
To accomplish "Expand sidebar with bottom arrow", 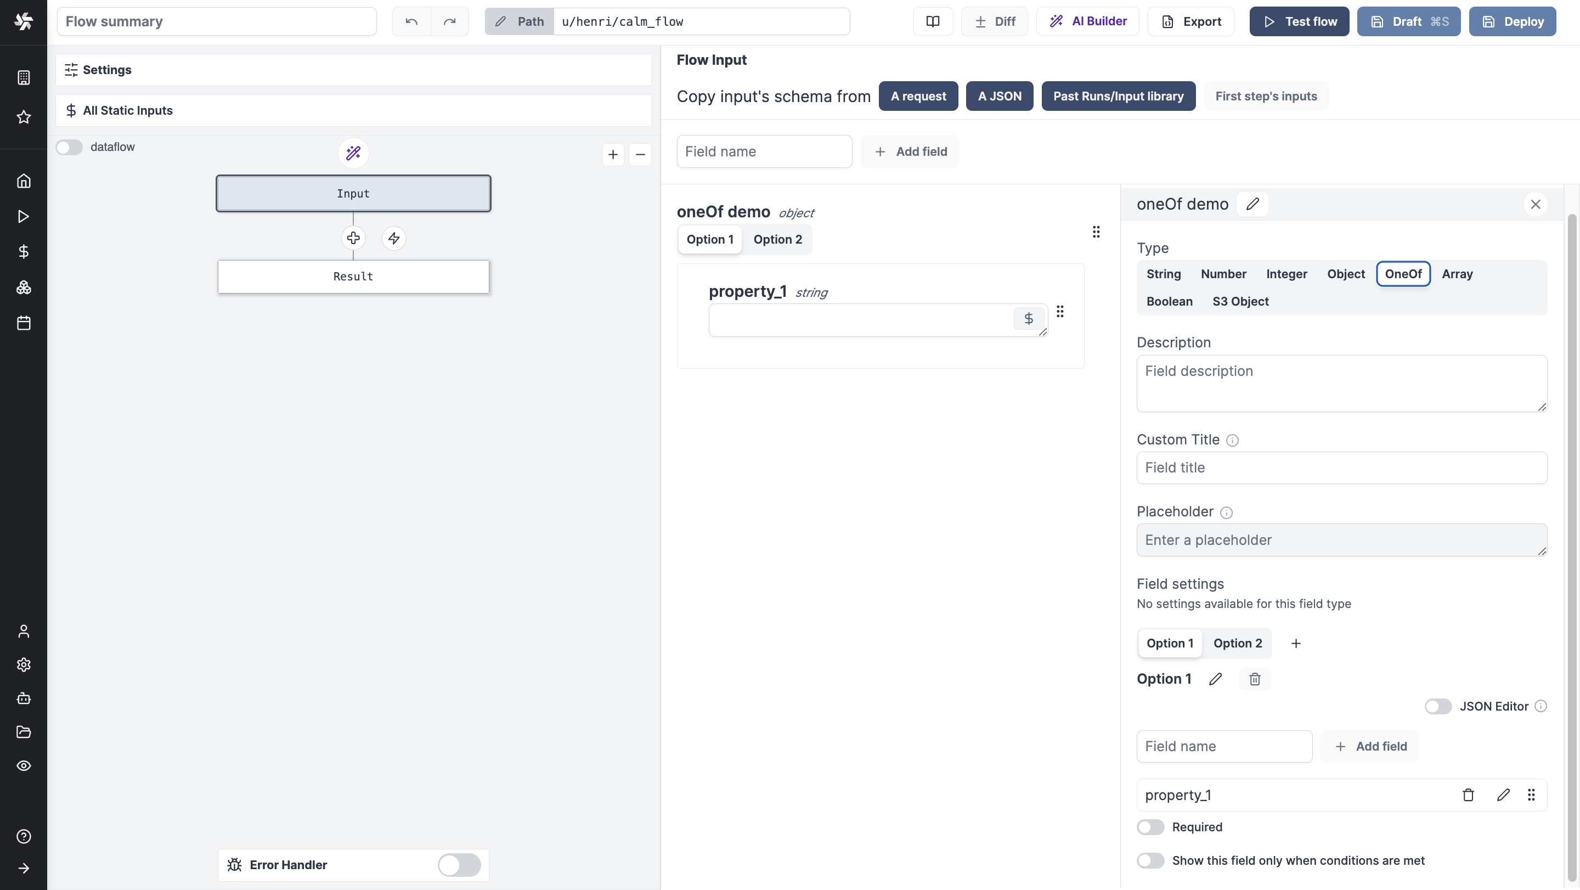I will 23,868.
